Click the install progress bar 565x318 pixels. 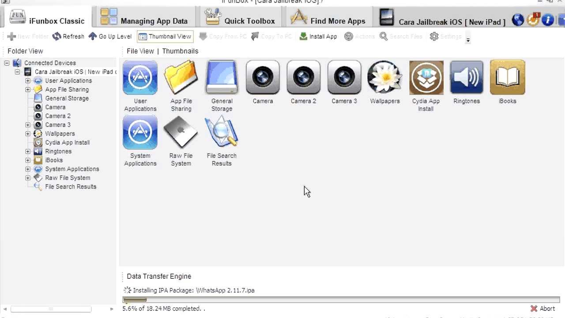tap(341, 300)
